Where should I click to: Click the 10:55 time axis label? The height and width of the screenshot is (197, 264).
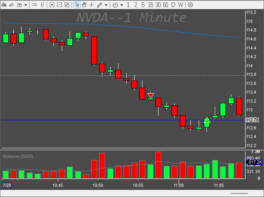point(138,185)
